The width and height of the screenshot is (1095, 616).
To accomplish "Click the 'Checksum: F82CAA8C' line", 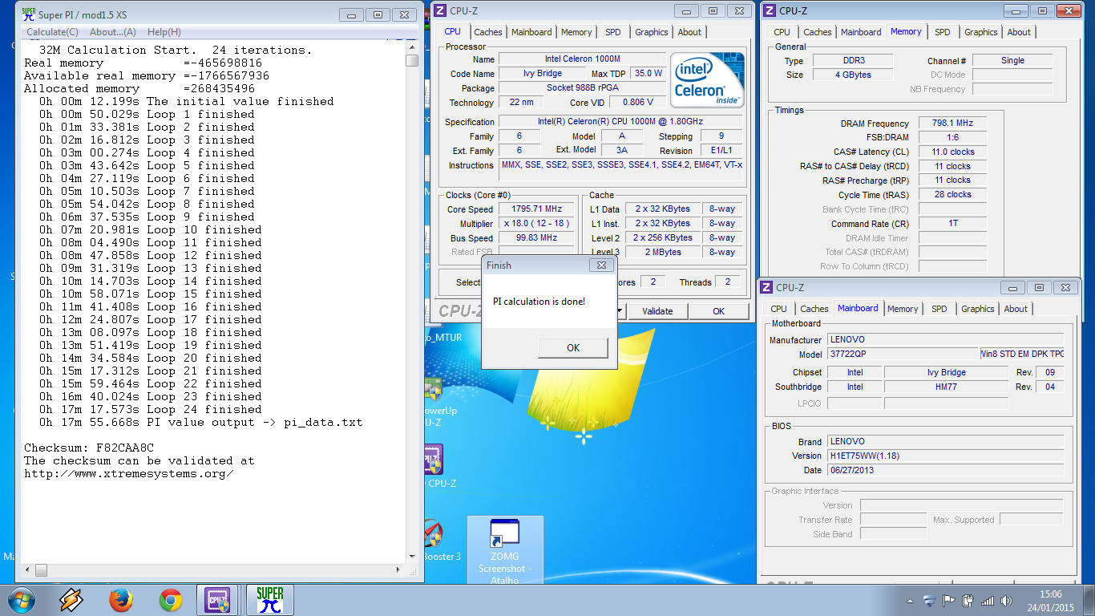I will click(x=89, y=448).
